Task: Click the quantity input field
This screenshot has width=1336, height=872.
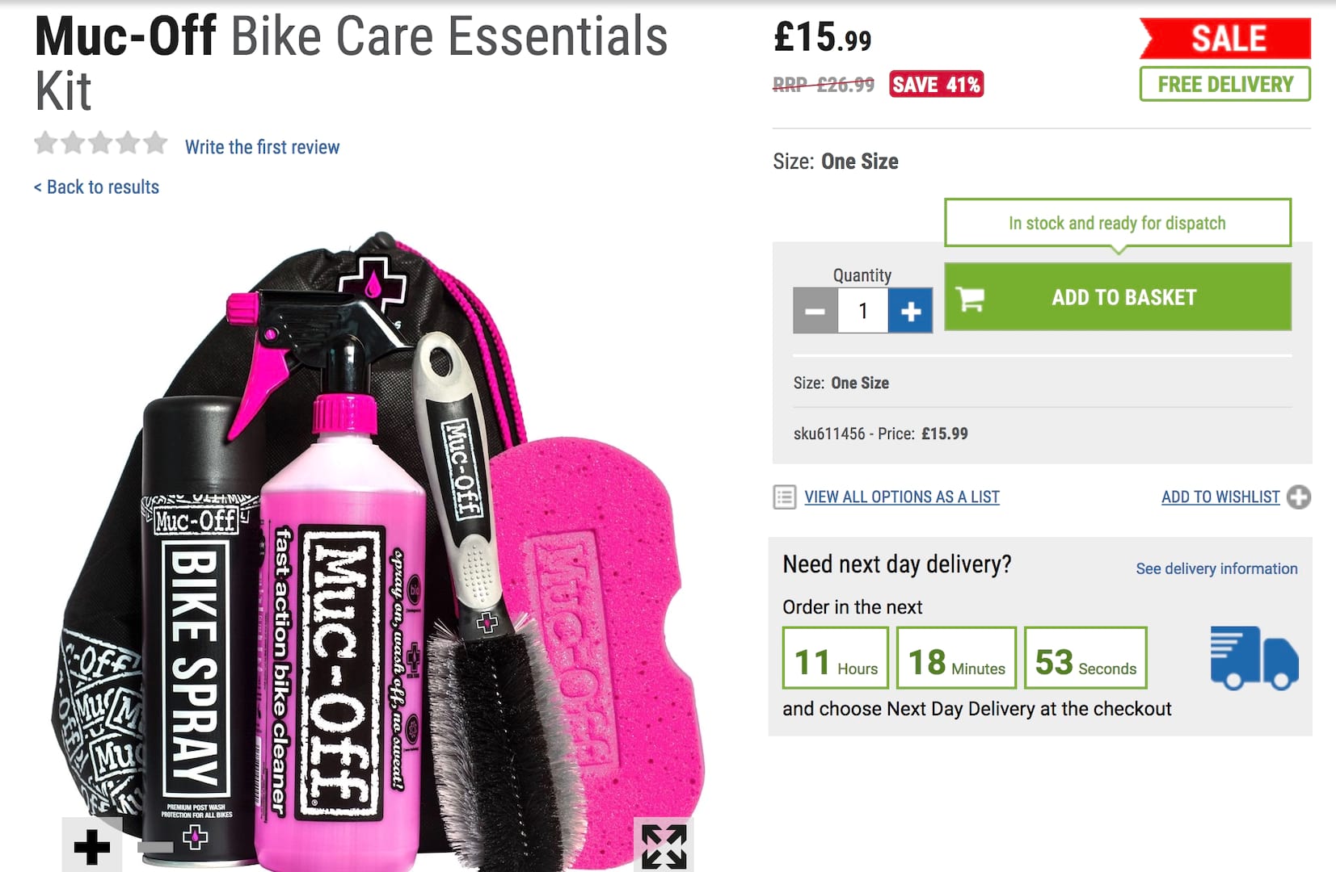Action: point(862,311)
